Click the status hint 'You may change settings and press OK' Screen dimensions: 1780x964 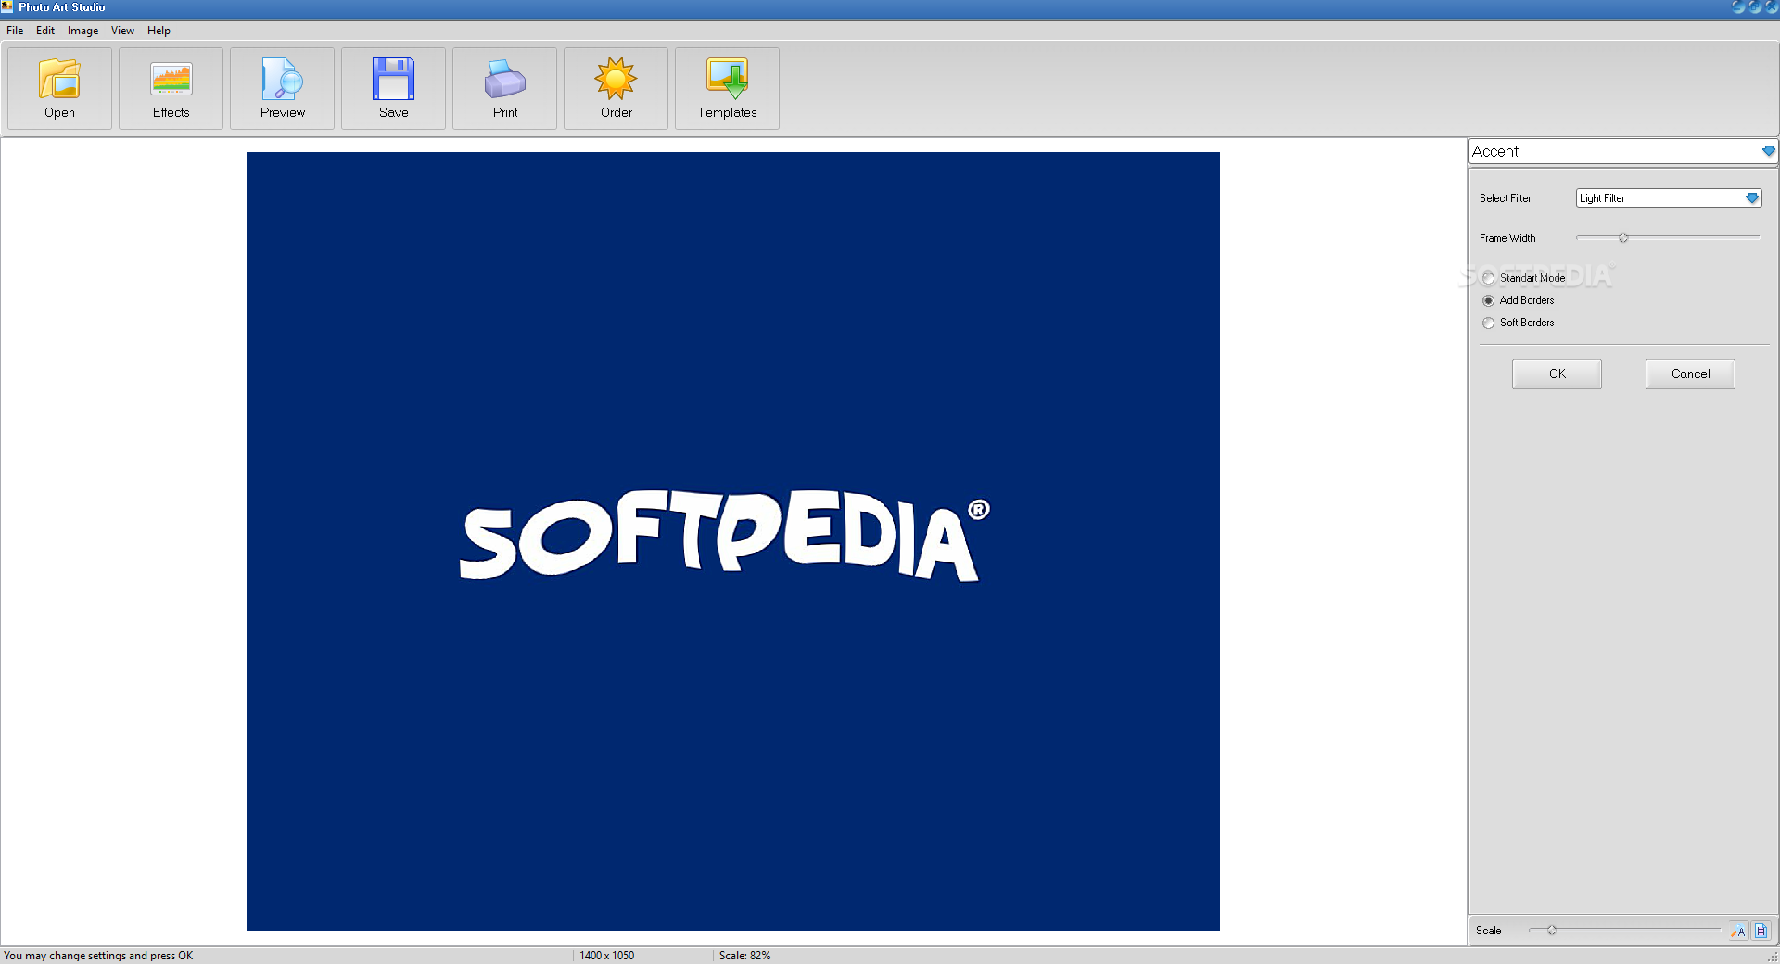pos(98,956)
